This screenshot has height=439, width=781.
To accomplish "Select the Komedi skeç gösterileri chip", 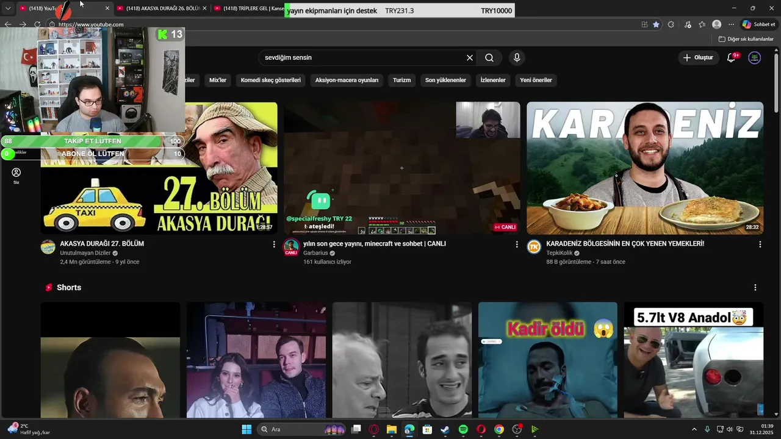I will 271,80.
